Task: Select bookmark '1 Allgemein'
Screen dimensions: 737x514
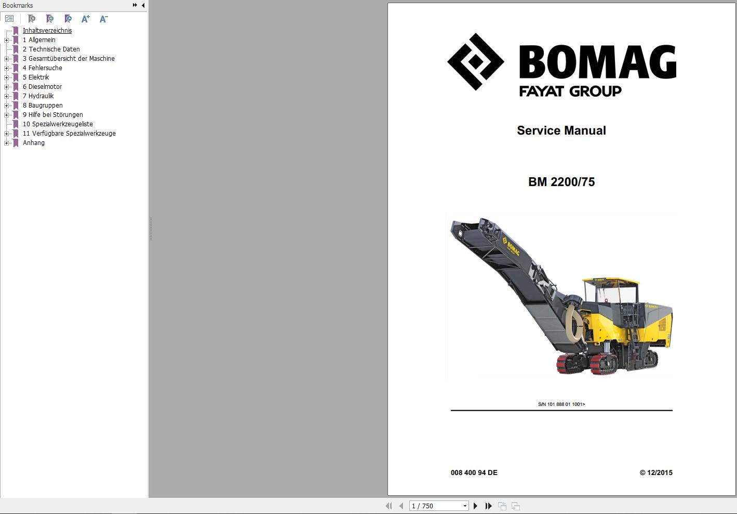Action: [x=39, y=40]
